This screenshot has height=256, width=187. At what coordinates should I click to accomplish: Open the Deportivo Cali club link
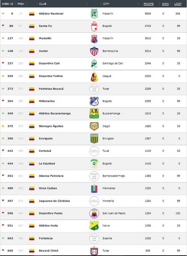point(49,63)
